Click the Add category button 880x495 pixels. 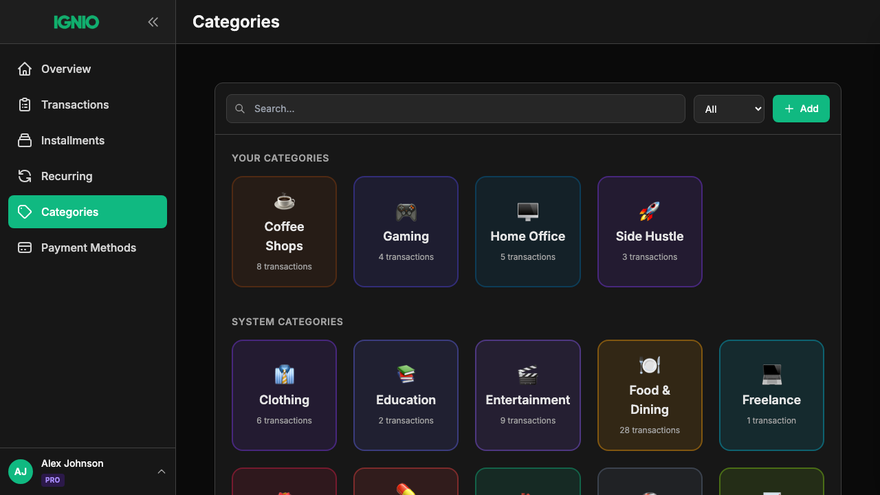[801, 109]
